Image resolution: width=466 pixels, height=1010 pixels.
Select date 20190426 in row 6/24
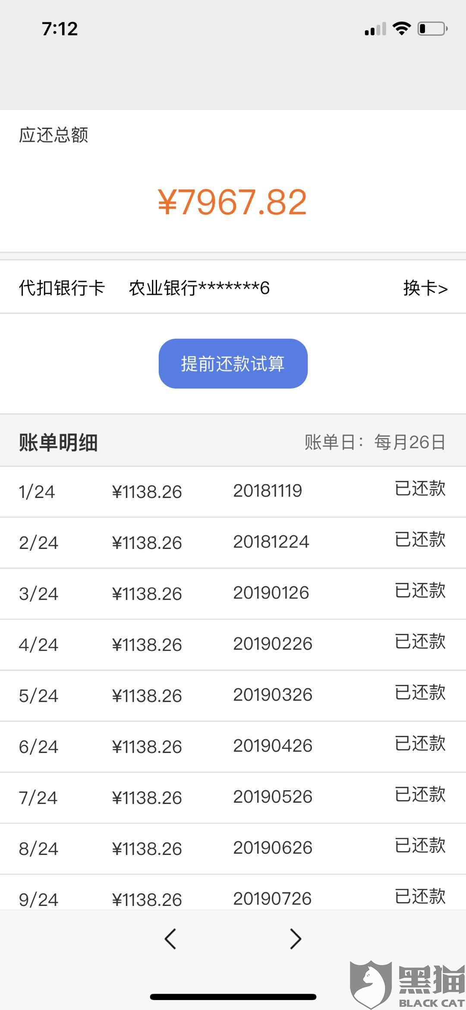(x=273, y=746)
